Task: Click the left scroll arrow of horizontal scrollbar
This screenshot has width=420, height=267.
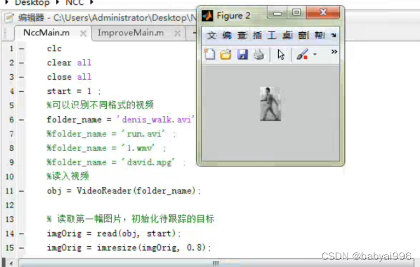Action: pos(11,264)
